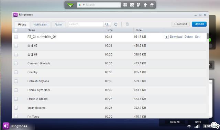Switch to the Phone tab
220x130 pixels.
click(x=22, y=24)
